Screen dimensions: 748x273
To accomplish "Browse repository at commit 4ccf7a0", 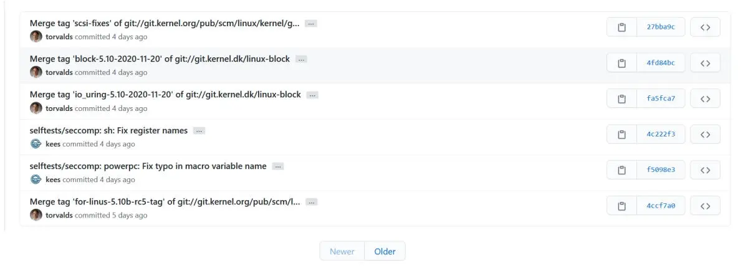I will 705,206.
